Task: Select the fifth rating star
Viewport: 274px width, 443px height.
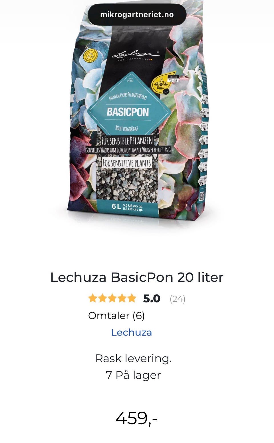Action: click(x=132, y=298)
